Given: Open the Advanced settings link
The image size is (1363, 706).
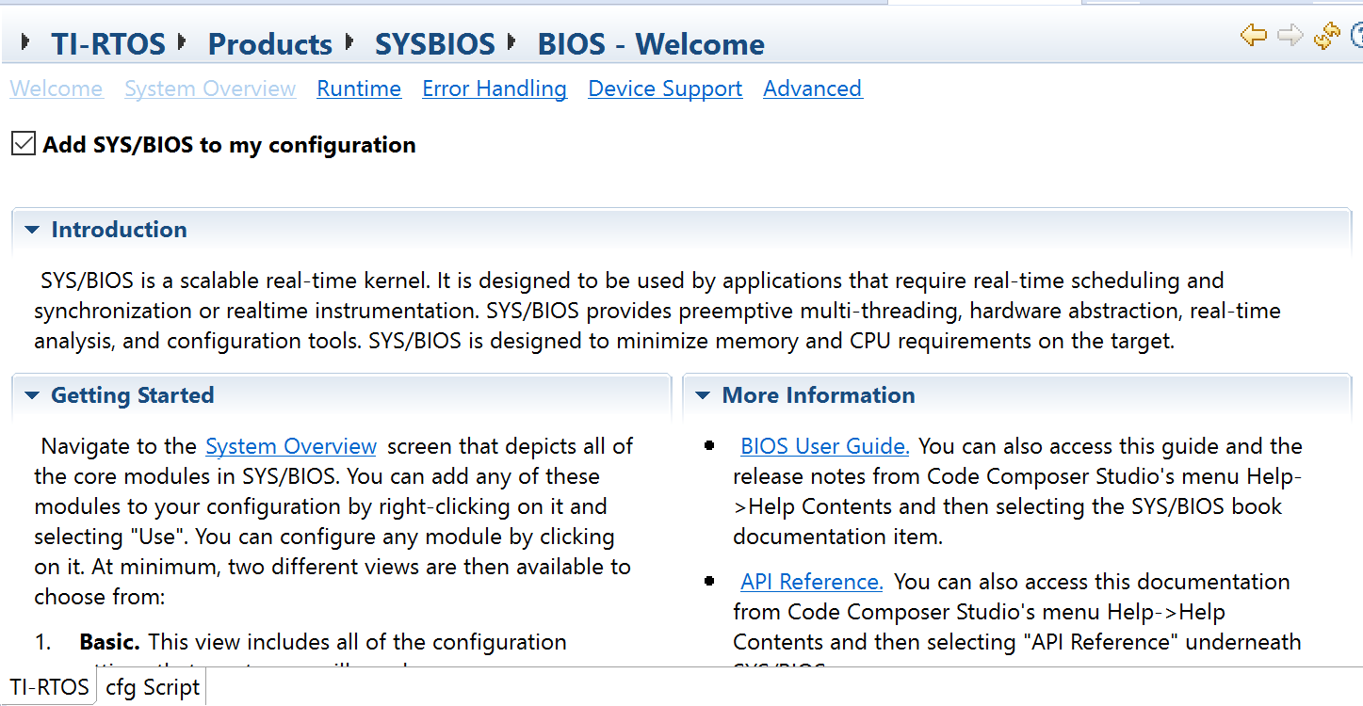Looking at the screenshot, I should pos(812,88).
